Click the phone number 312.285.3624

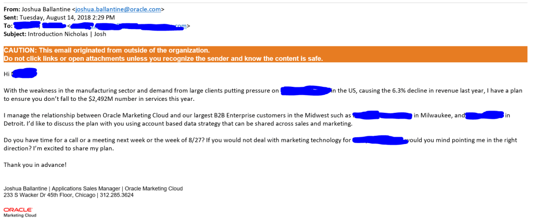coord(117,195)
